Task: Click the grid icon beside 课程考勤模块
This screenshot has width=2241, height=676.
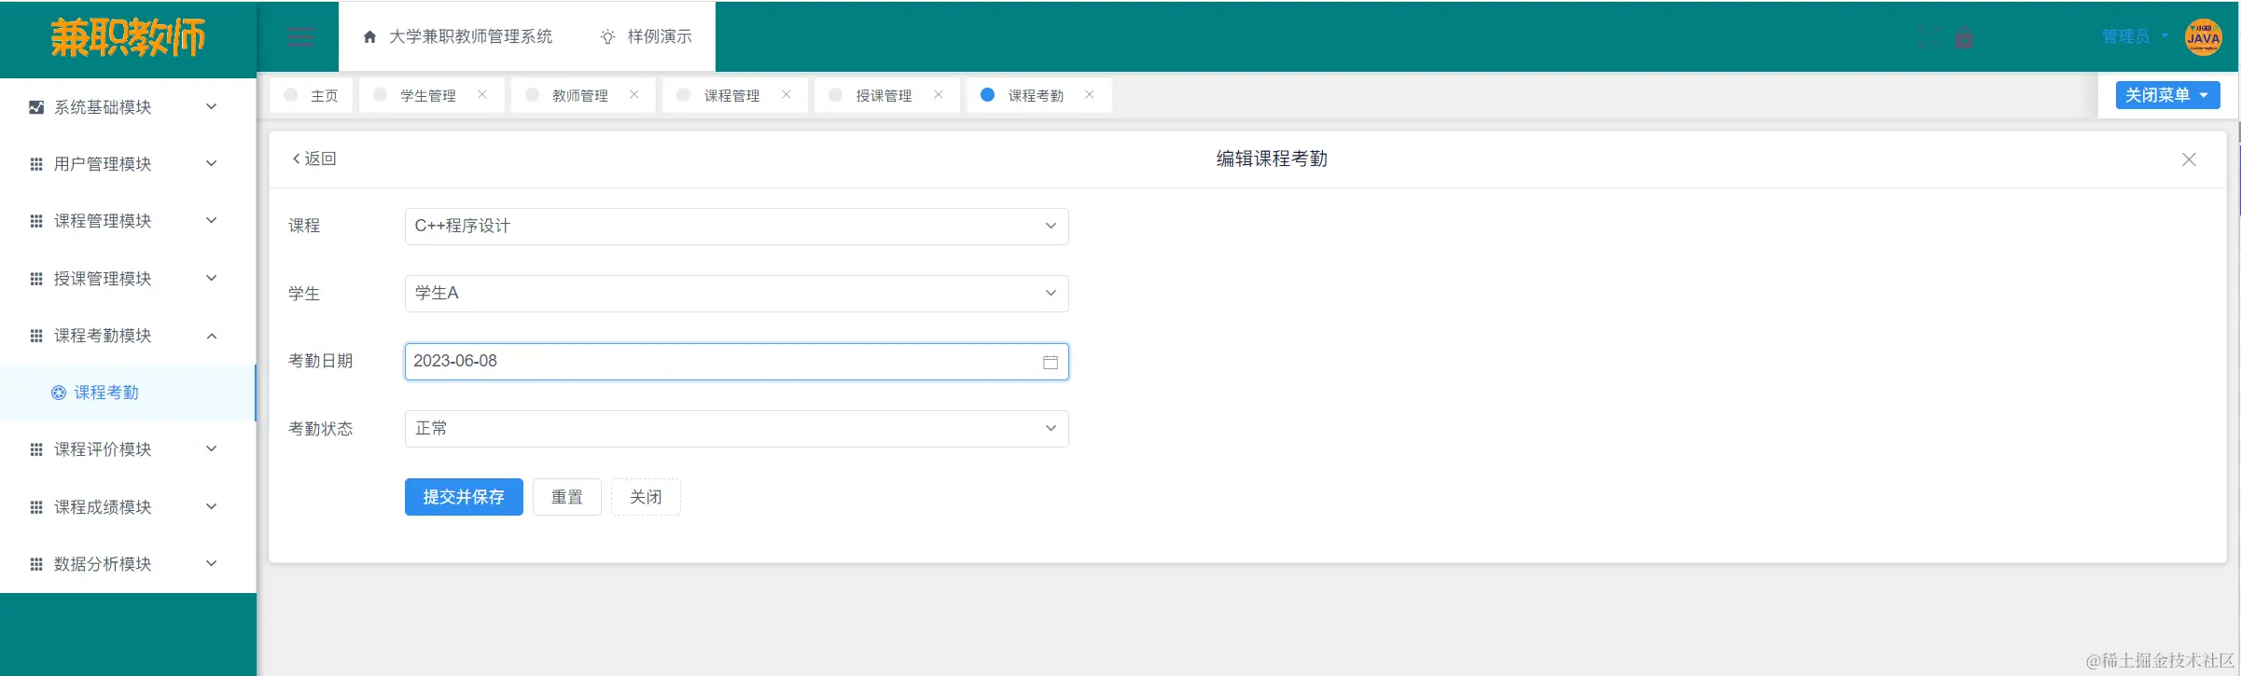Action: (36, 336)
